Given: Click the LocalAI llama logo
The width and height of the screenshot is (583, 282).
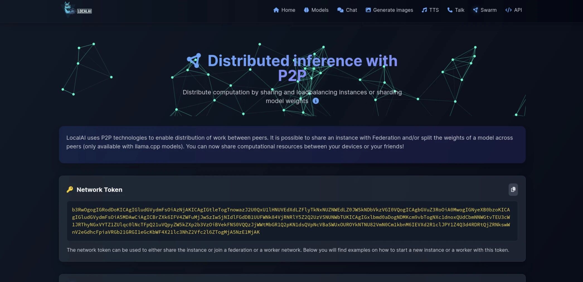Looking at the screenshot, I should (x=76, y=9).
